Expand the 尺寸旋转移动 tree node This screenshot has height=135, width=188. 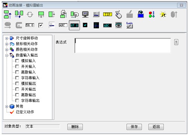pyautogui.click(x=7, y=38)
